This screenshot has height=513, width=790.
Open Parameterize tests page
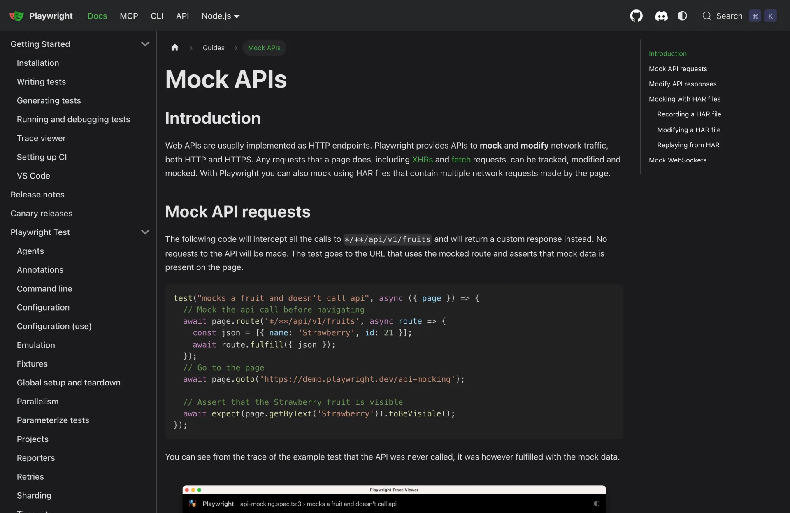pos(53,420)
